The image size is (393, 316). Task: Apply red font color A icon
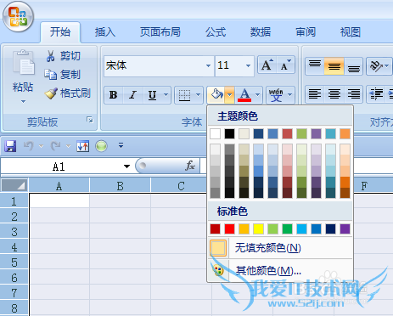244,95
